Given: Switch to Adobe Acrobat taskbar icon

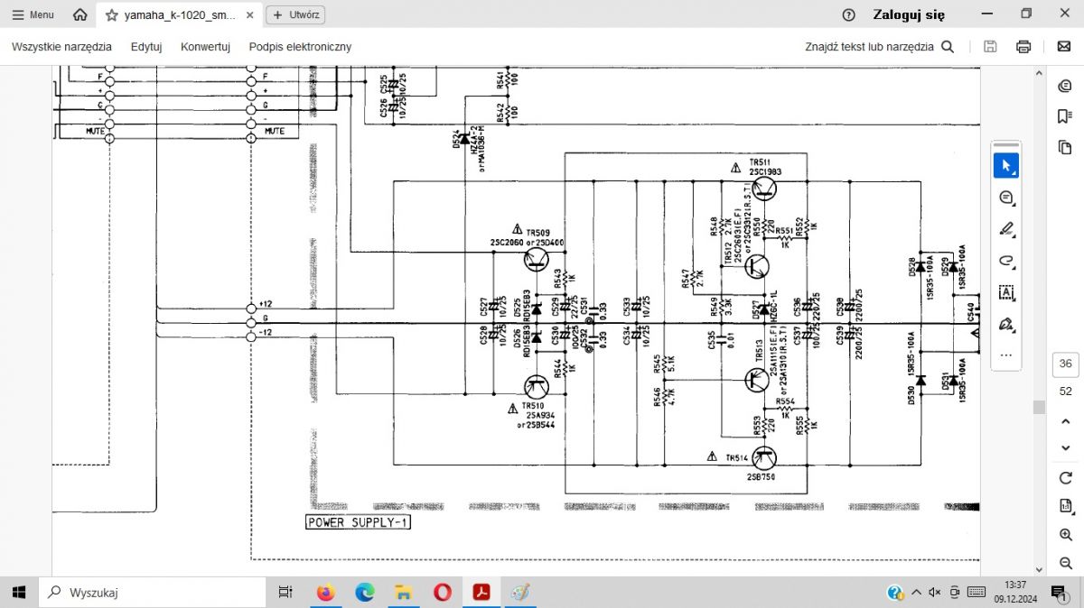Looking at the screenshot, I should click(482, 592).
